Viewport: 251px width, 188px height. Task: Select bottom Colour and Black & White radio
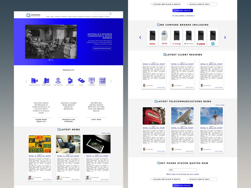tap(151, 179)
